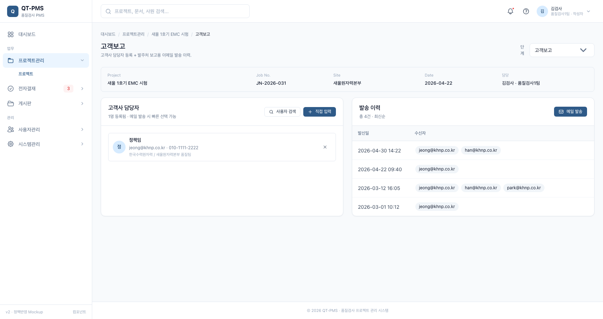Viewport: 603px width, 319px height.
Task: Expand the 게시판 menu chevron
Action: (x=82, y=103)
